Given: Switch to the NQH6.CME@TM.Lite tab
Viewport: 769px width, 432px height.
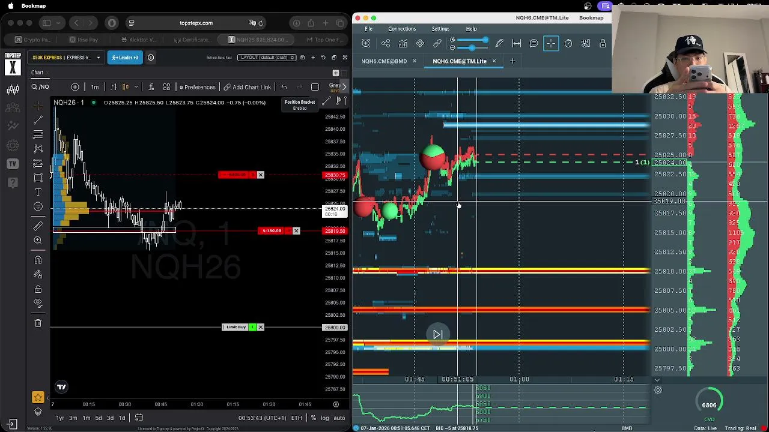Looking at the screenshot, I should pos(460,61).
